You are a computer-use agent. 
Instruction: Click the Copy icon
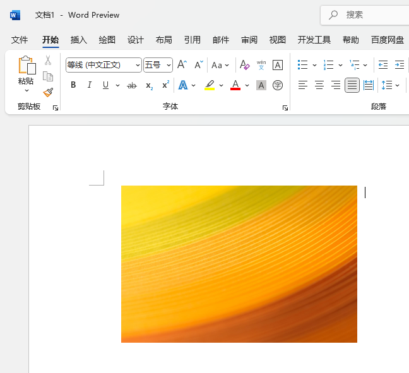(48, 76)
